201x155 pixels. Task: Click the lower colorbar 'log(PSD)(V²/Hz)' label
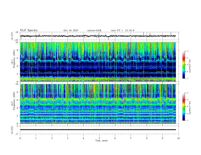pyautogui.click(x=190, y=108)
